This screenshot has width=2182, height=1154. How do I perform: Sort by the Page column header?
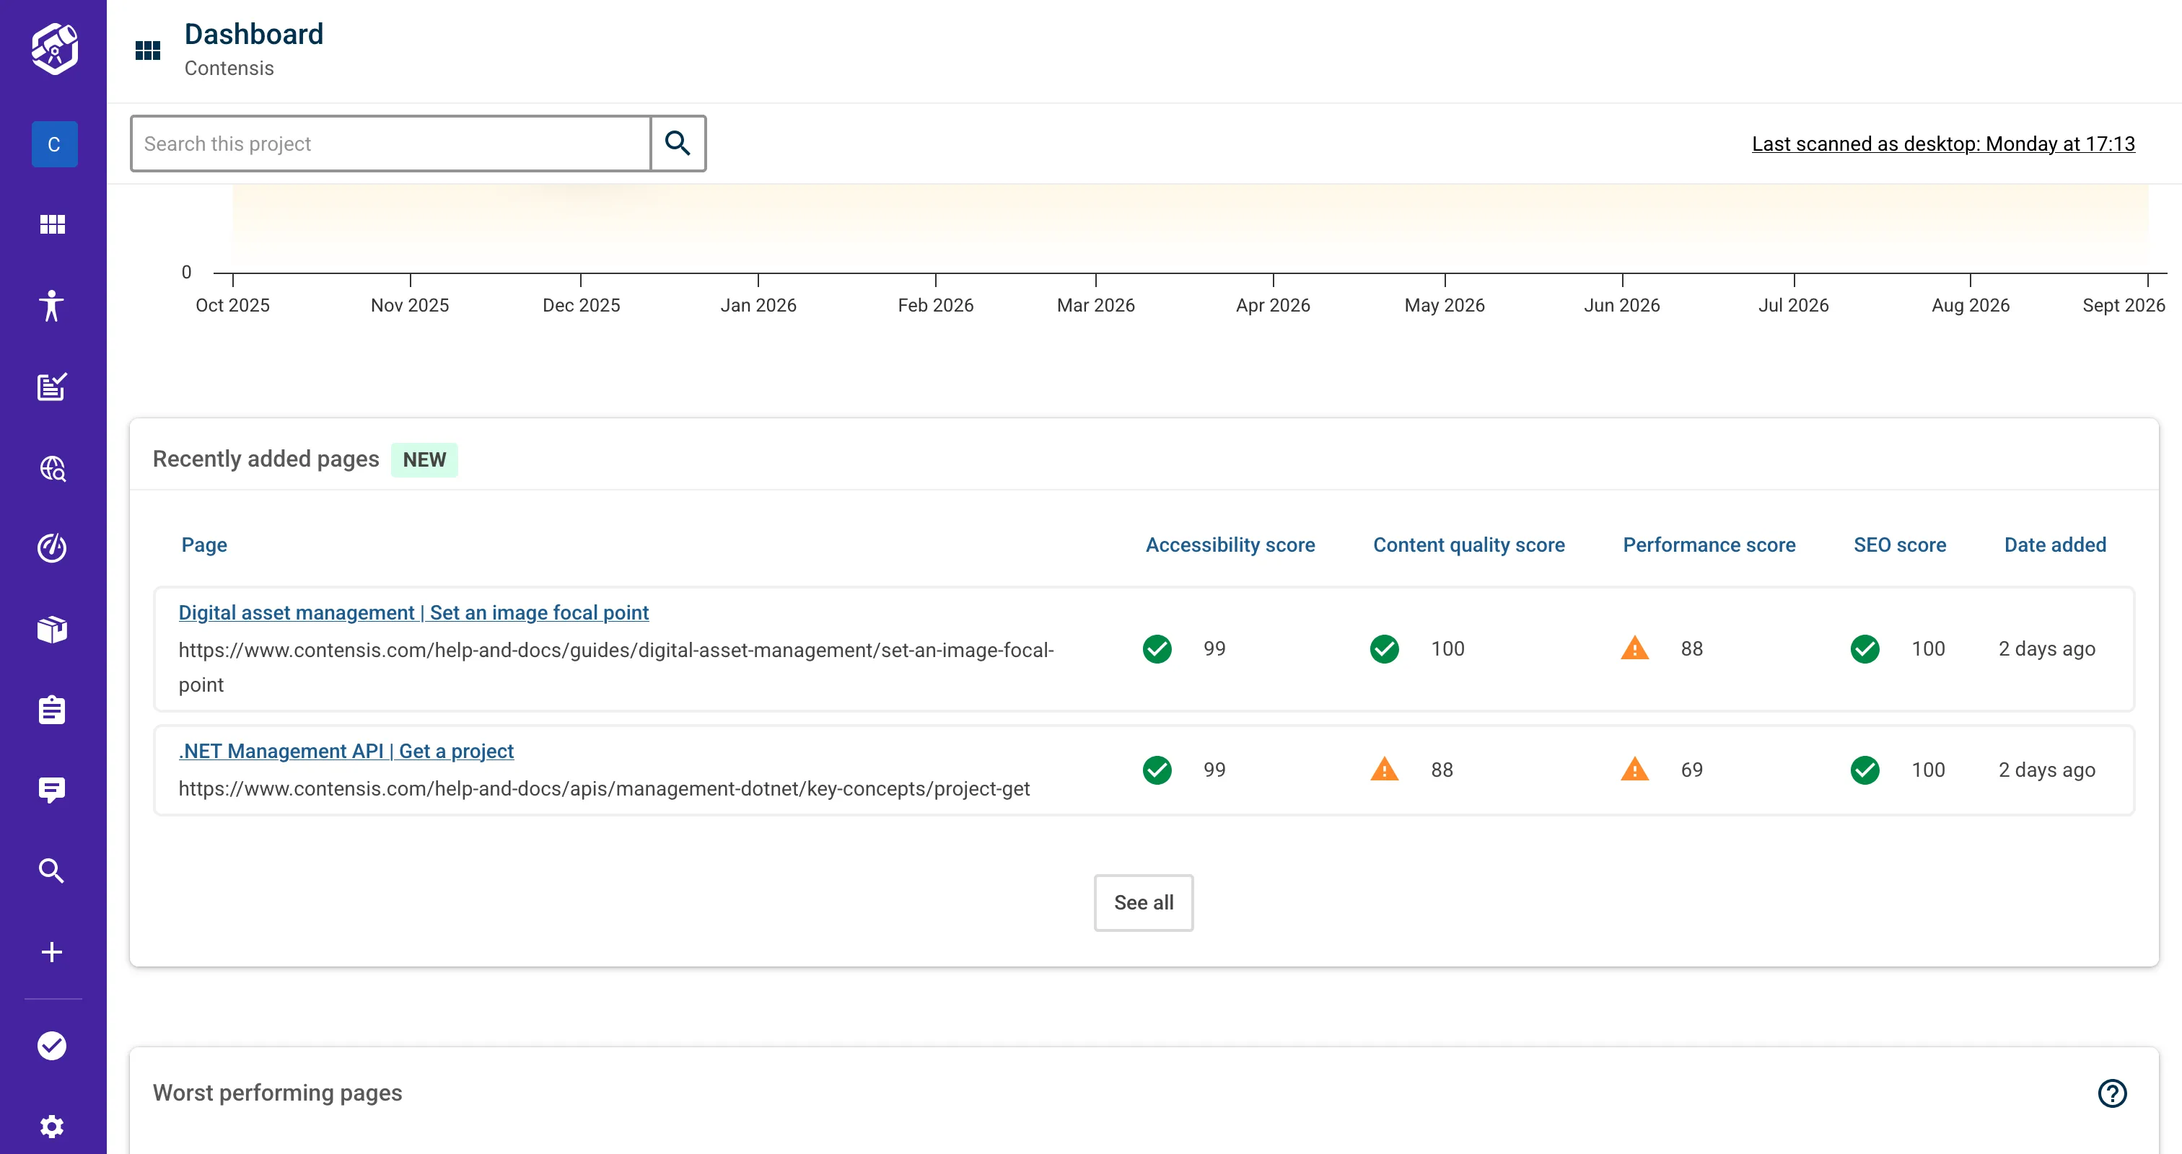pyautogui.click(x=204, y=545)
